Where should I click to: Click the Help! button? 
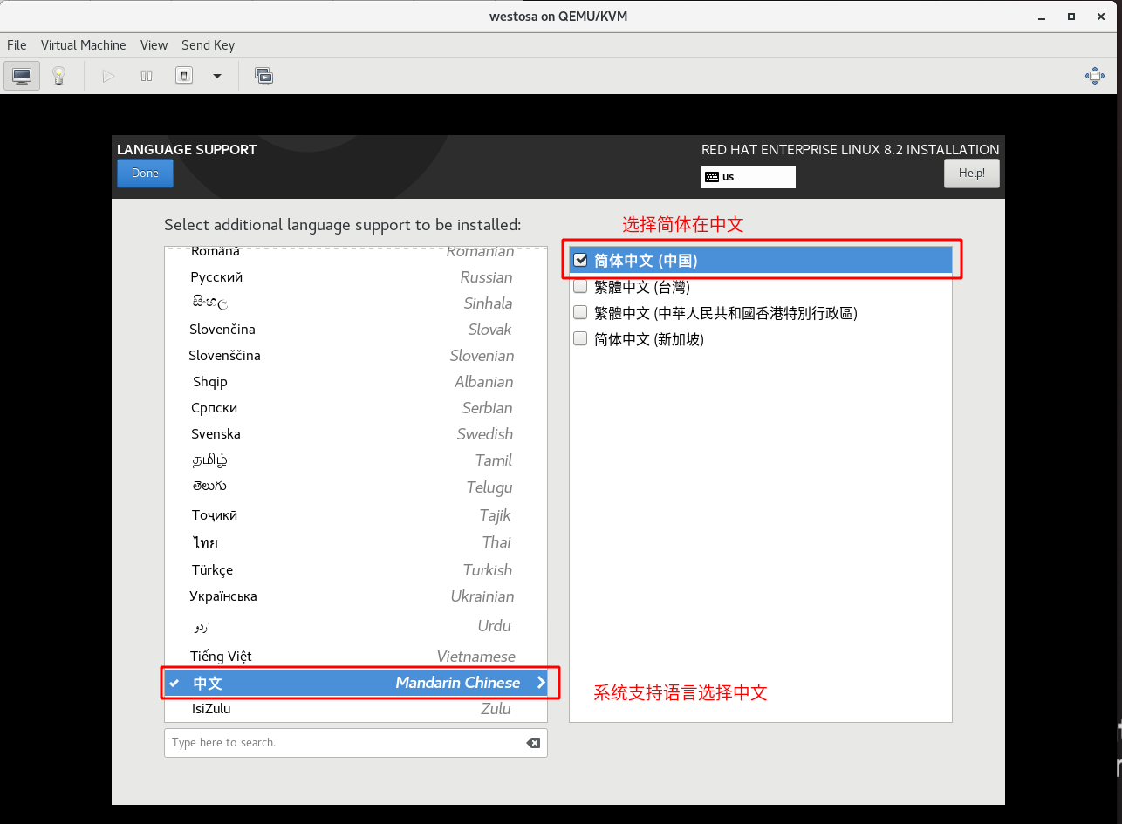(972, 174)
